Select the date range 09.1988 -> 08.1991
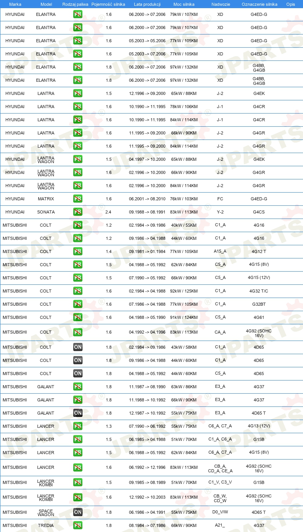Image resolution: width=303 pixels, height=532 pixels. tap(147, 212)
